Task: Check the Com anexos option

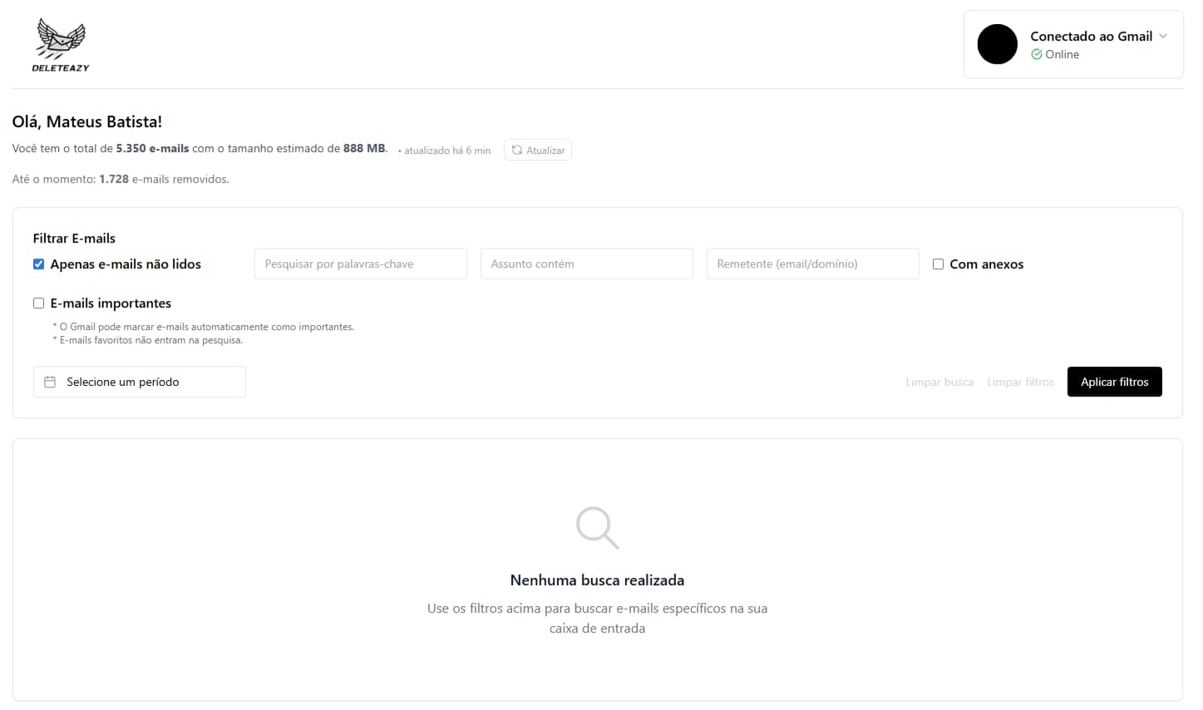Action: (938, 264)
